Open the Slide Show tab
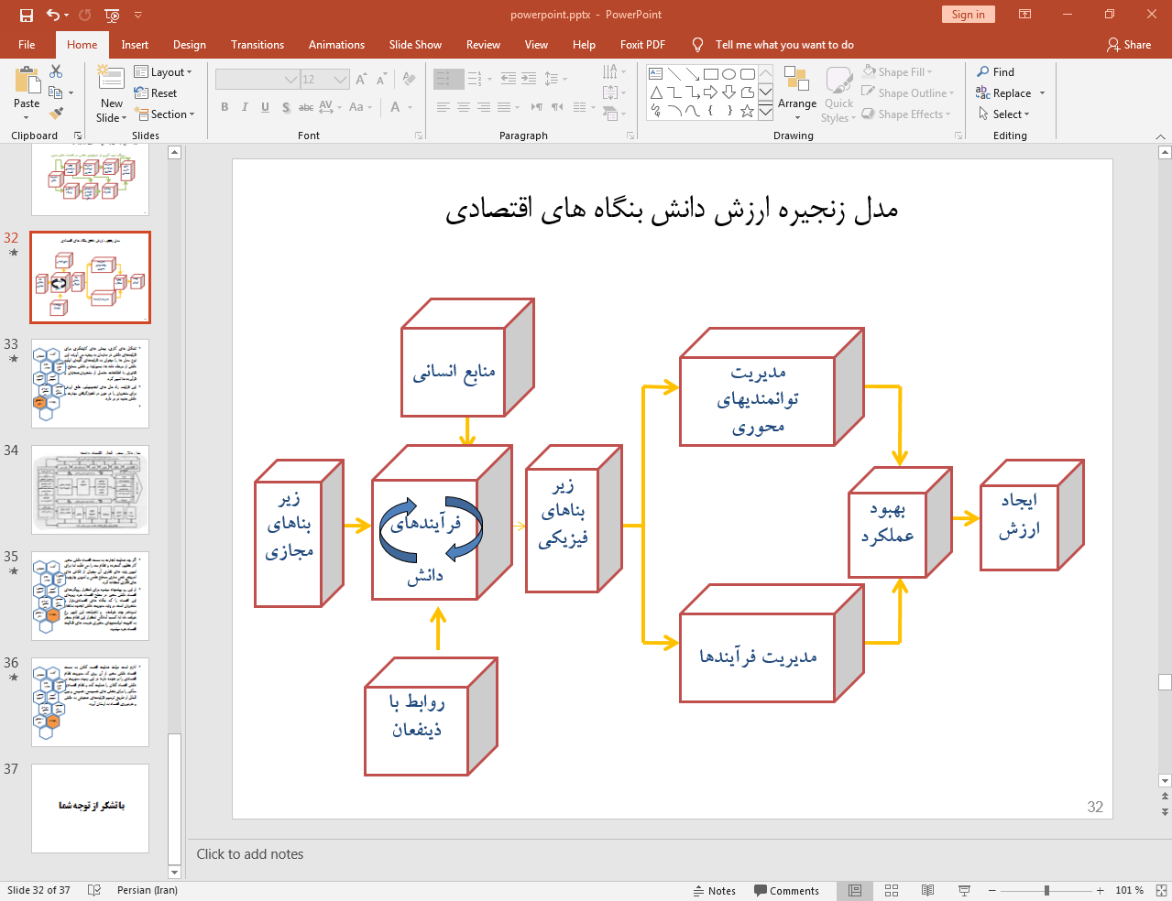This screenshot has width=1172, height=901. (415, 44)
